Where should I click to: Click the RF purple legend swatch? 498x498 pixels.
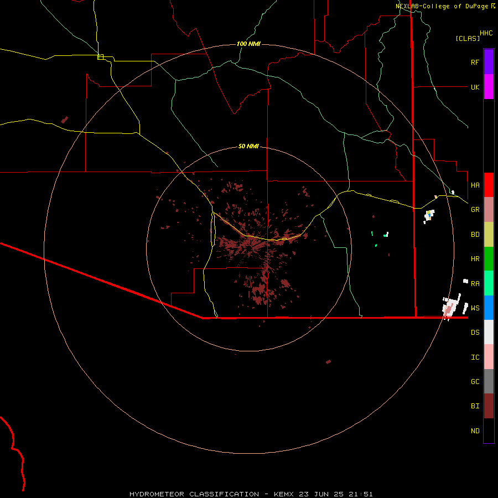click(489, 62)
